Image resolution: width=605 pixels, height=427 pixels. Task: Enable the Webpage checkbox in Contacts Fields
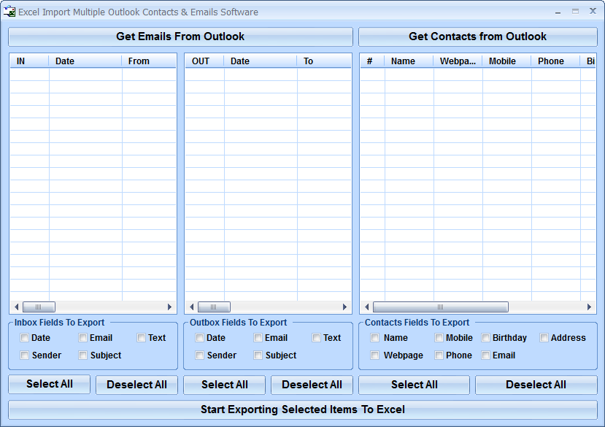pyautogui.click(x=374, y=355)
